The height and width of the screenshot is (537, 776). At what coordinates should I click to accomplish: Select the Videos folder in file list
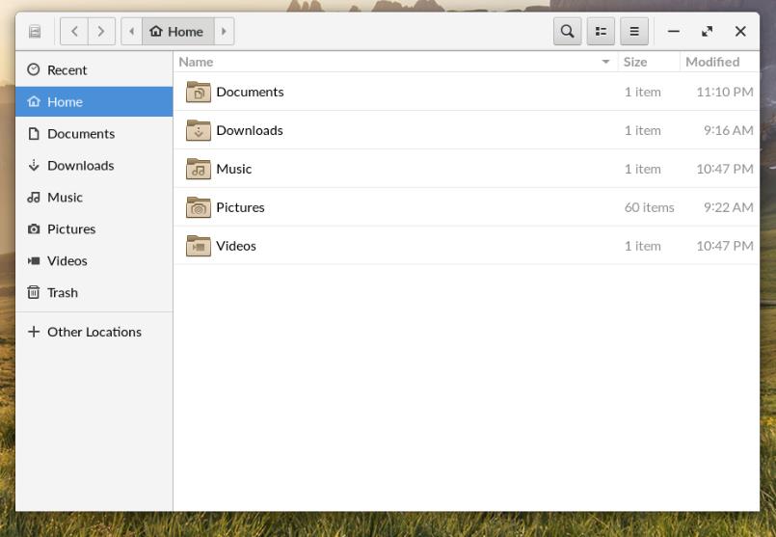point(235,246)
